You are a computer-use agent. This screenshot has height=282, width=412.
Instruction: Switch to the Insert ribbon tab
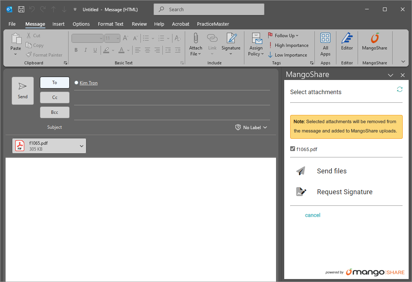tap(58, 24)
